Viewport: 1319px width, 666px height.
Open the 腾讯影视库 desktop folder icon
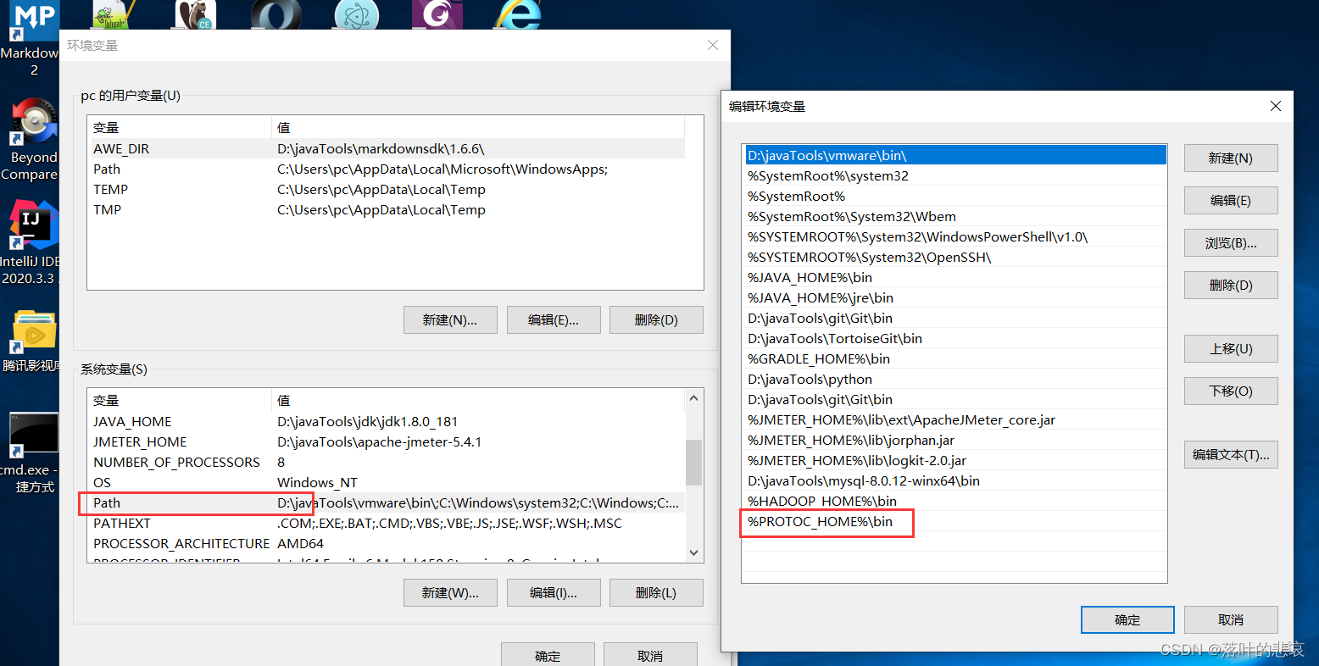[x=31, y=341]
